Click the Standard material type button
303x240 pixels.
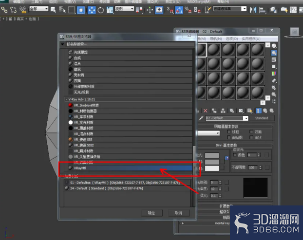[x=262, y=118]
